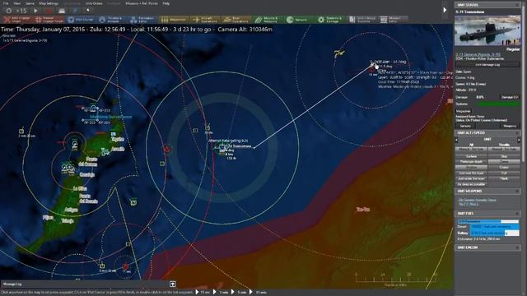The height and width of the screenshot is (296, 527).
Task: Click the Sensors button in unit status
Action: point(465,126)
